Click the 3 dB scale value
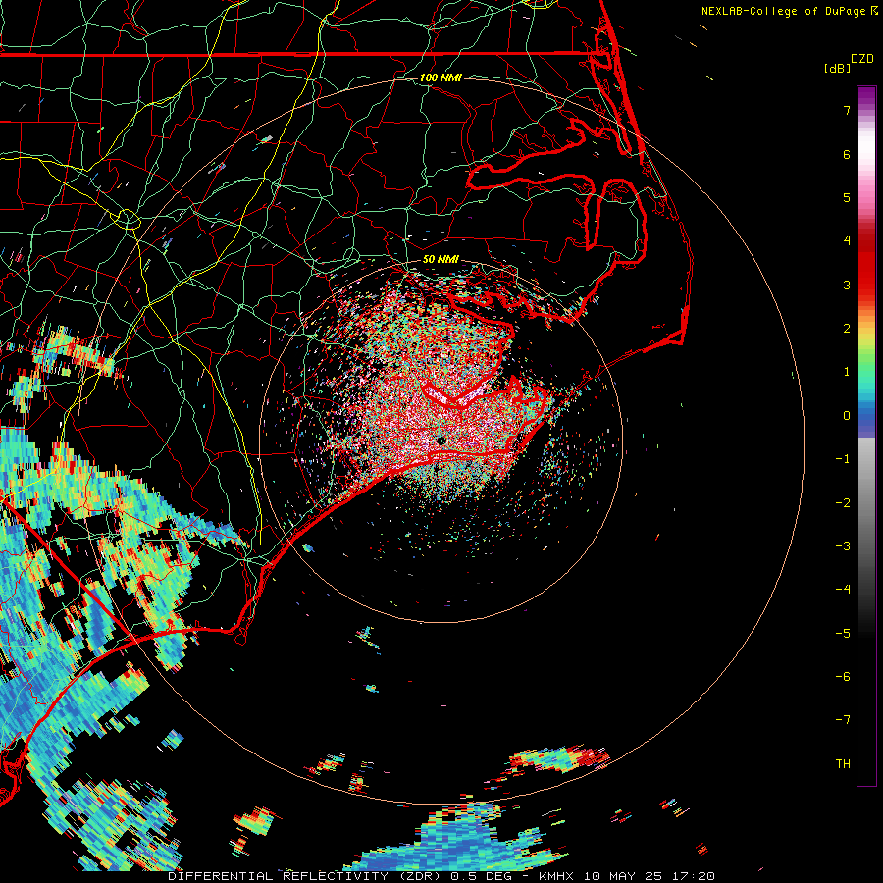Image resolution: width=883 pixels, height=883 pixels. point(847,285)
